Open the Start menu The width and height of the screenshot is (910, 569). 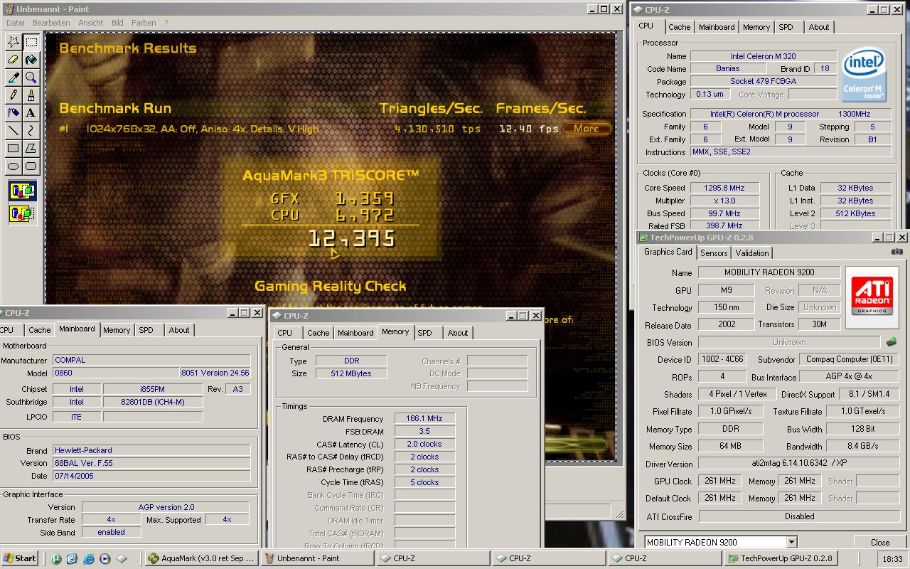click(x=20, y=558)
